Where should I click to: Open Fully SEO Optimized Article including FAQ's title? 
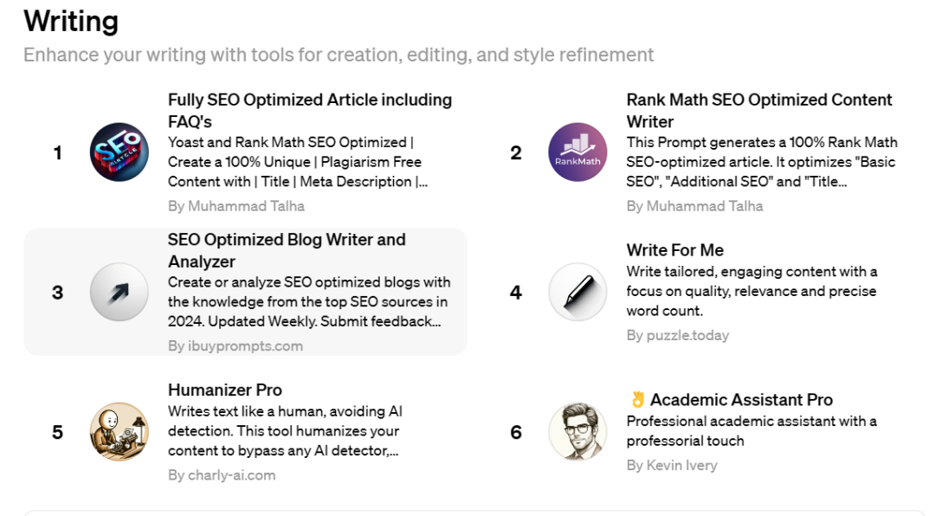(x=309, y=110)
